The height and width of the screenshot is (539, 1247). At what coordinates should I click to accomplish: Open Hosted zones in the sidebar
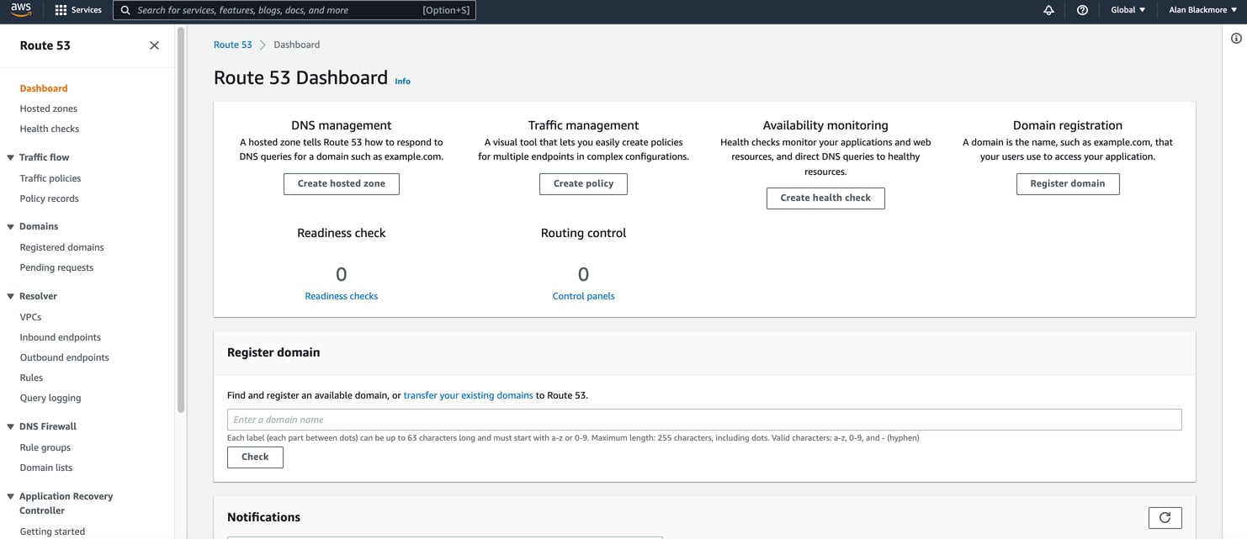[x=48, y=108]
